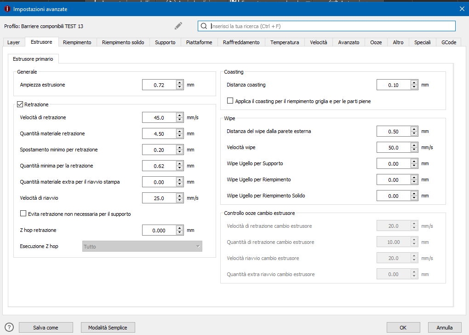Click the magnifier icon in search bar
Viewport: 469px width, 335px height.
pyautogui.click(x=204, y=26)
